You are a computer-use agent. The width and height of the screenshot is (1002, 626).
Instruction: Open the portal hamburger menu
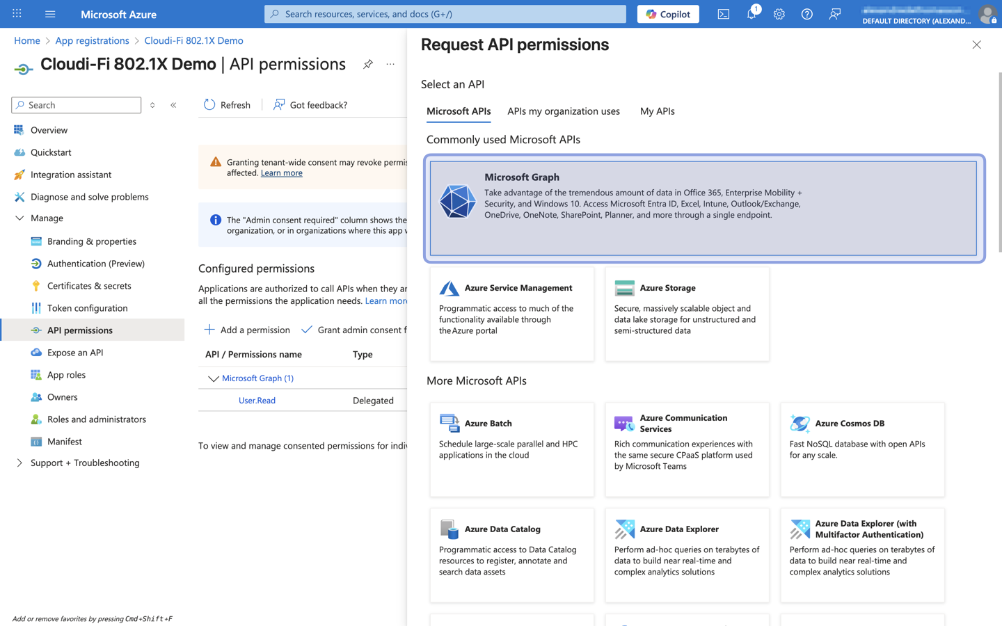click(x=50, y=14)
